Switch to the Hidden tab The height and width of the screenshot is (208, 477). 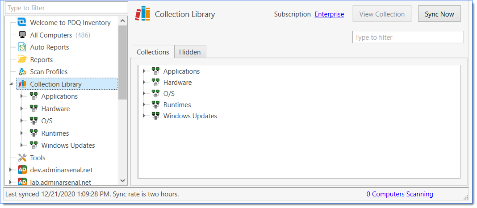point(190,52)
